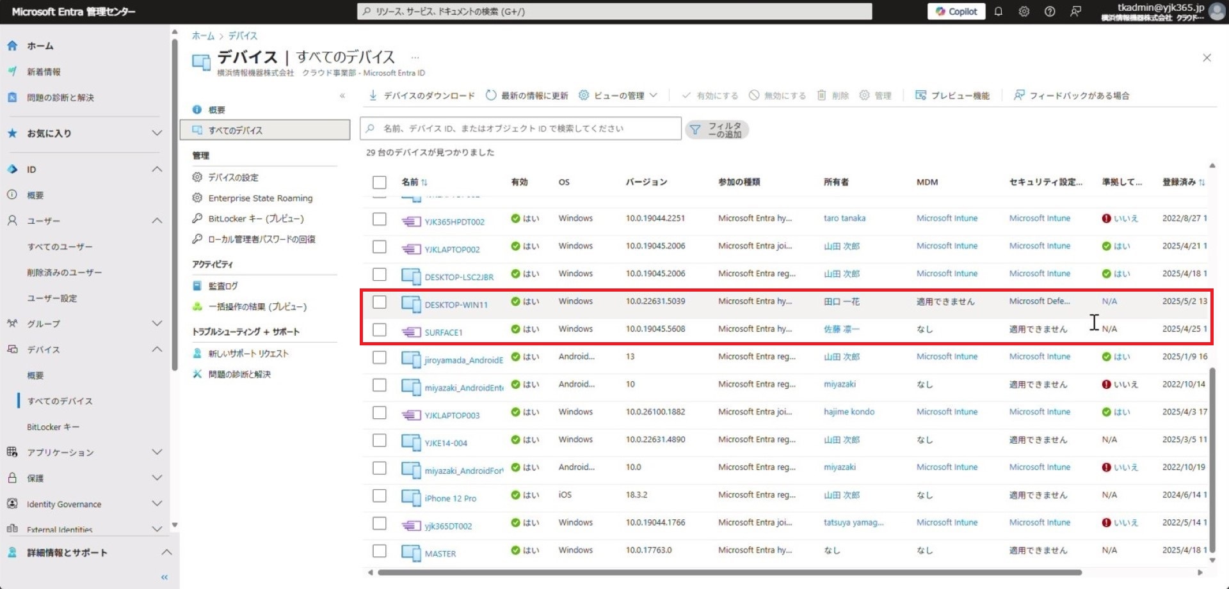This screenshot has height=589, width=1229.
Task: Launch Copilot
Action: tap(956, 12)
